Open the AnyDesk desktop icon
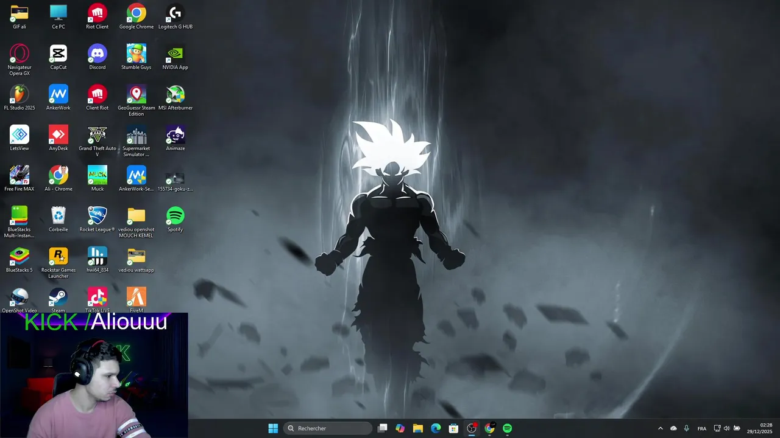 [x=58, y=139]
